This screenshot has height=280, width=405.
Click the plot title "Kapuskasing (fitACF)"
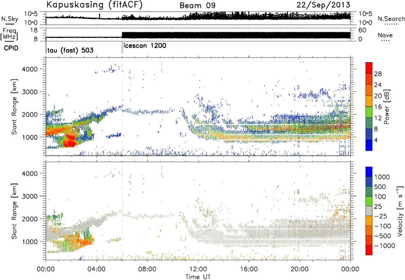95,5
